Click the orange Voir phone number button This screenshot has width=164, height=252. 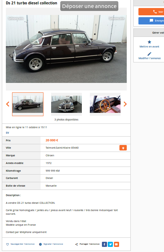151,12
